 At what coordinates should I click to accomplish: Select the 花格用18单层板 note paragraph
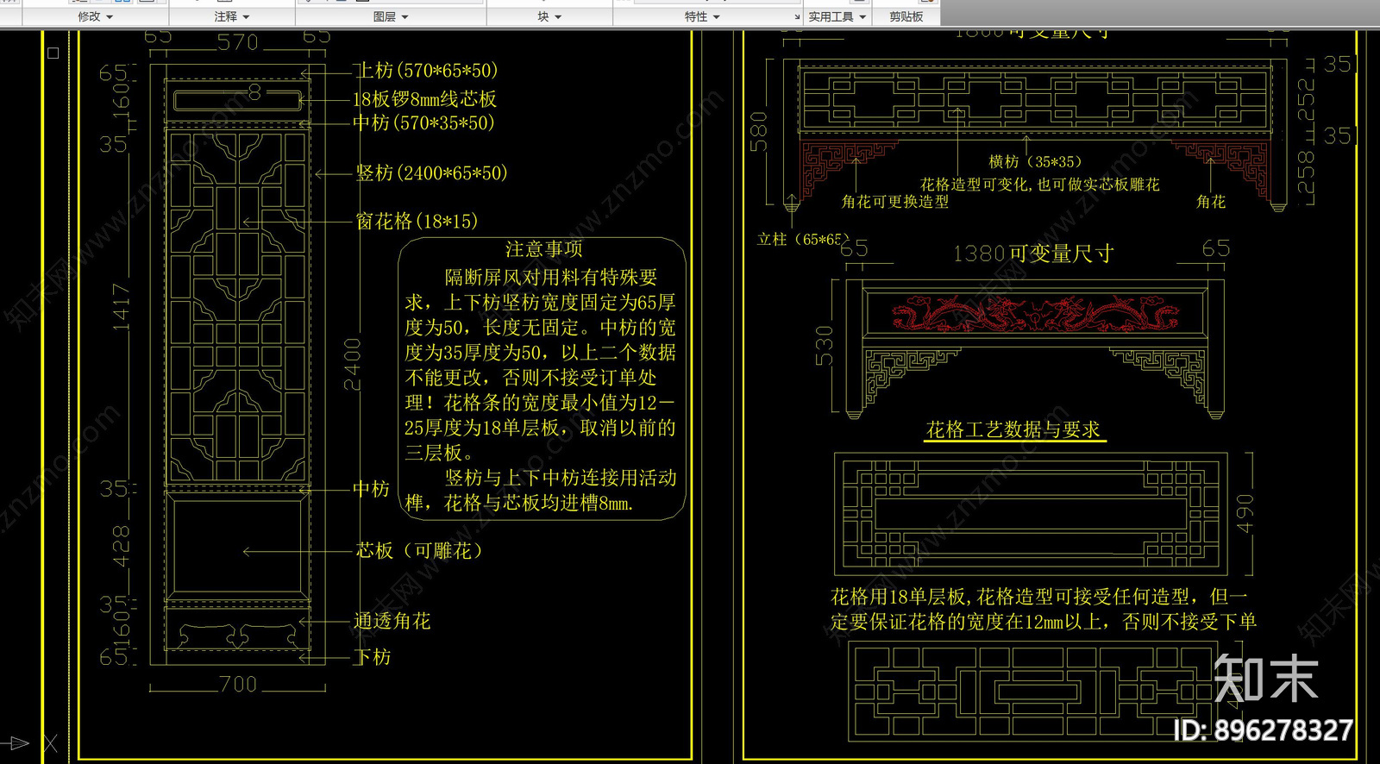point(1043,609)
